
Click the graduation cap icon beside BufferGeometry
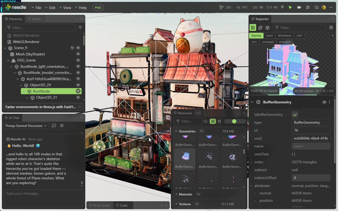pos(324,102)
